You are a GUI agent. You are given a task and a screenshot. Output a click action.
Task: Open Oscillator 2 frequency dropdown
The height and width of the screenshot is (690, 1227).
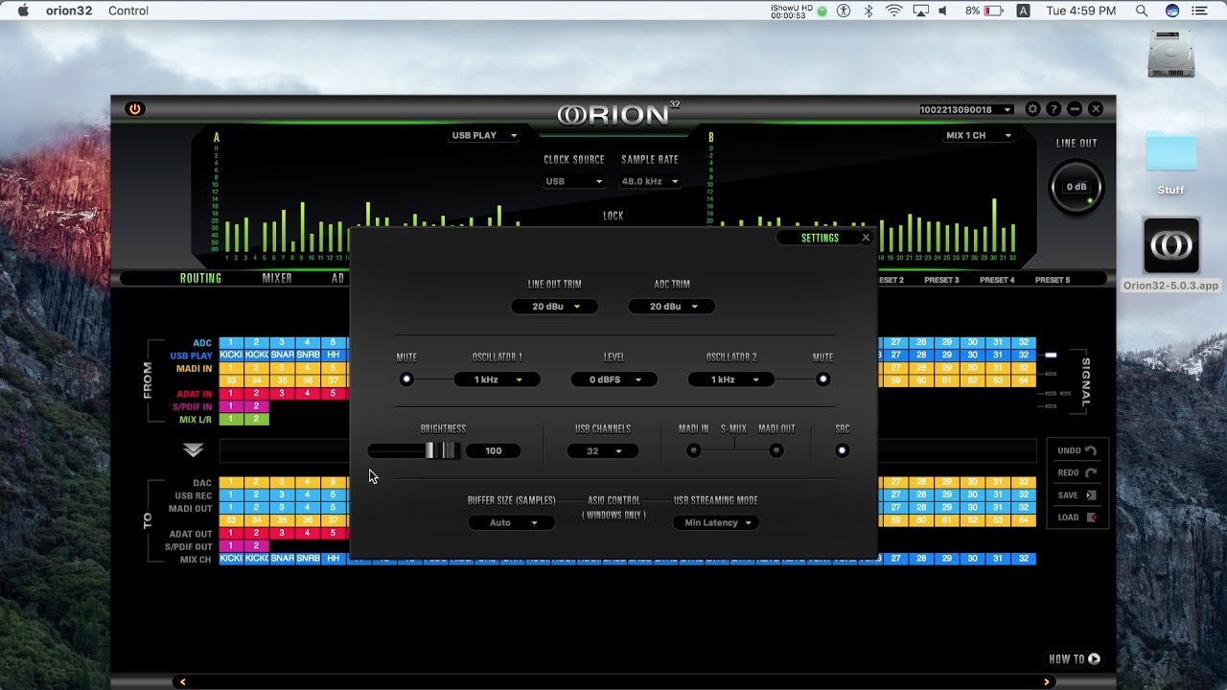(x=731, y=379)
